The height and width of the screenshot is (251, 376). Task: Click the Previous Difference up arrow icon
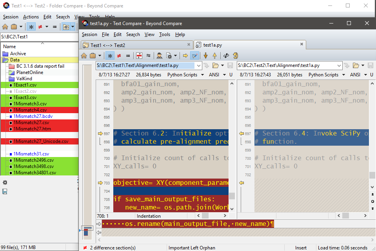pyautogui.click(x=214, y=56)
